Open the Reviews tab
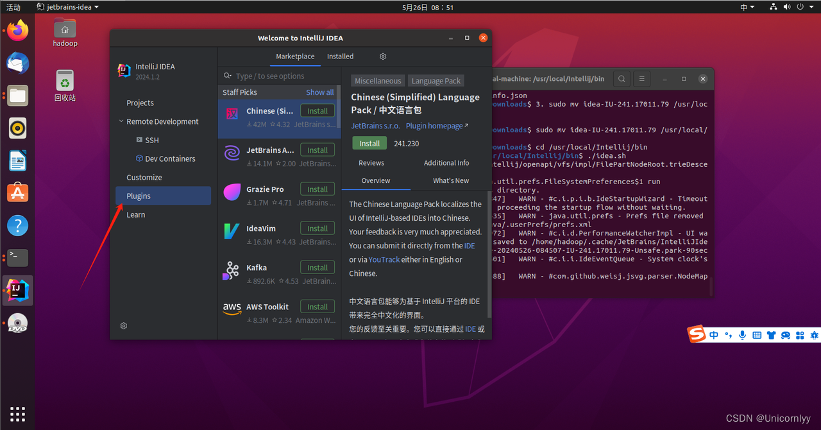 click(x=371, y=163)
